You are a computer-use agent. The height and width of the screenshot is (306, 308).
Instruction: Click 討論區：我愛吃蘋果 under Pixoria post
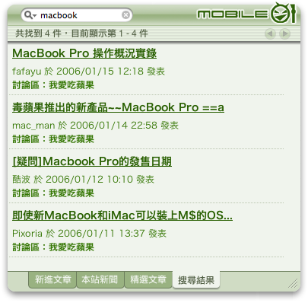pyautogui.click(x=53, y=247)
